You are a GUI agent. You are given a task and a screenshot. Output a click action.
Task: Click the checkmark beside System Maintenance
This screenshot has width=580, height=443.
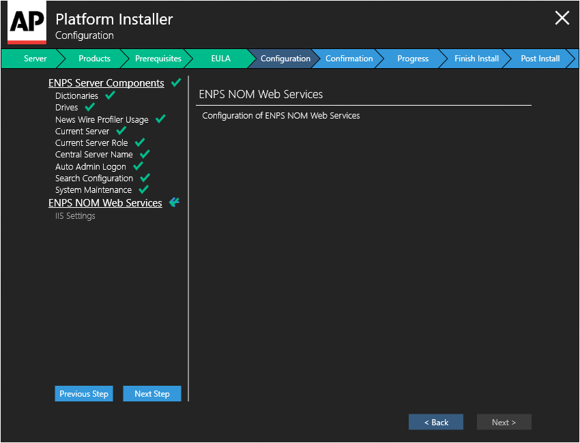click(143, 189)
